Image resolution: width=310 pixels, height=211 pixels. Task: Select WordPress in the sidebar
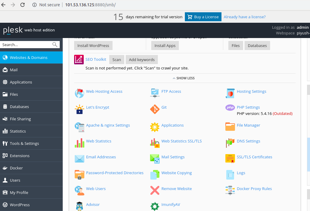[x=31, y=205]
